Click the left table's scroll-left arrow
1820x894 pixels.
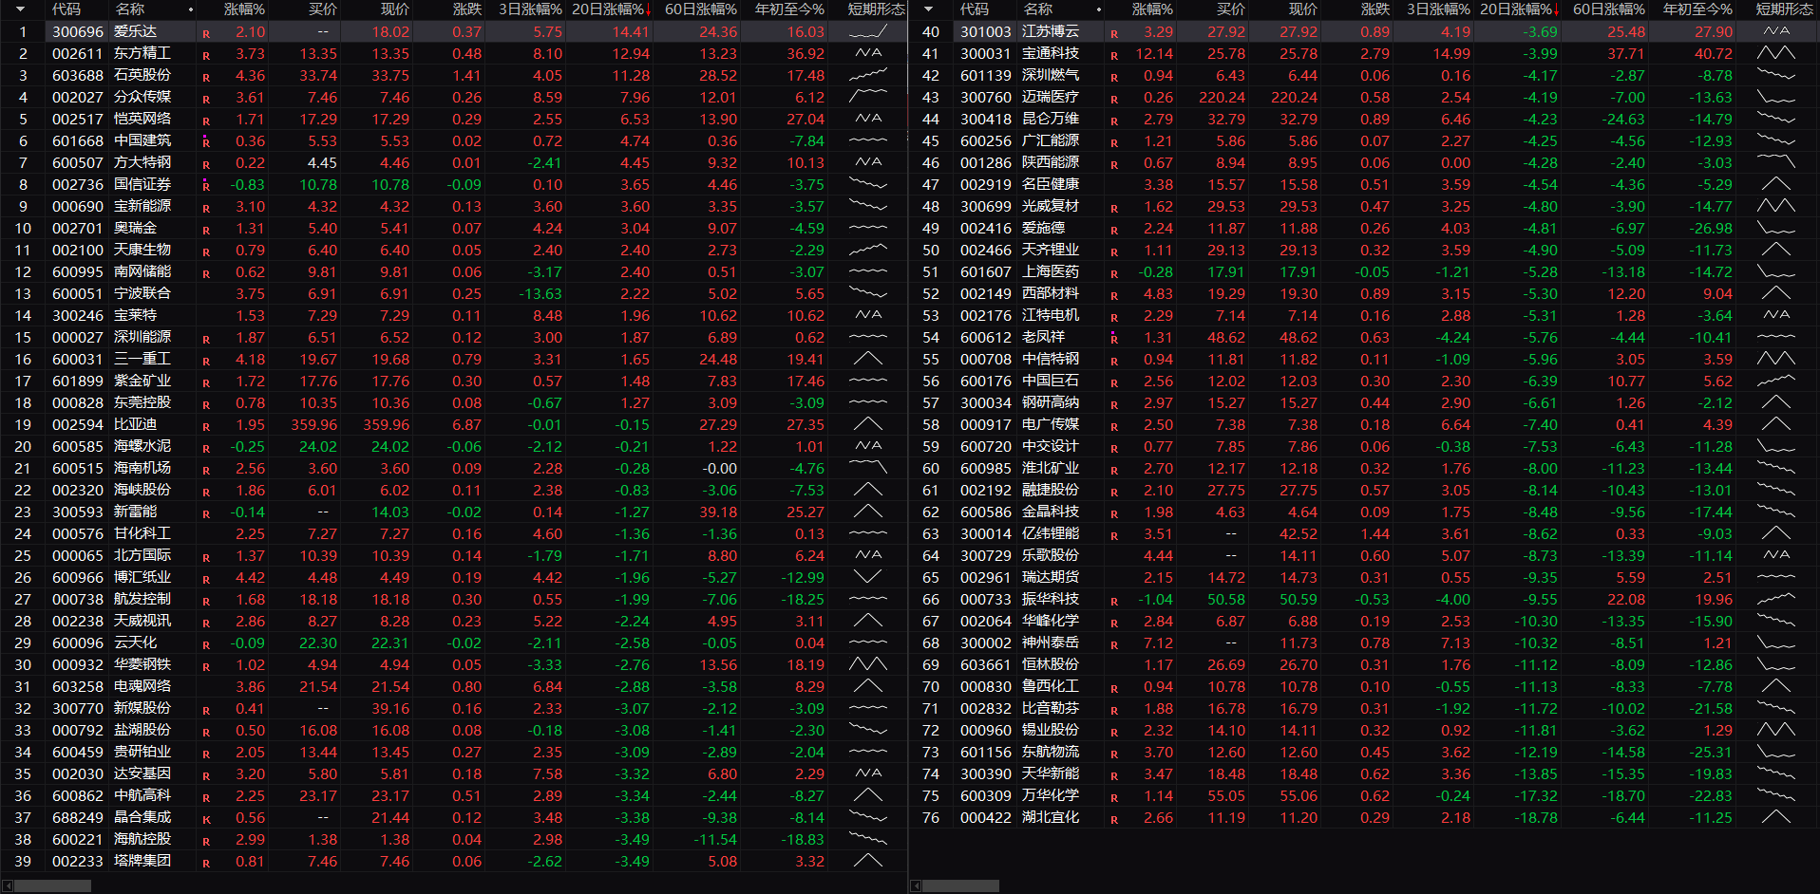tap(8, 886)
